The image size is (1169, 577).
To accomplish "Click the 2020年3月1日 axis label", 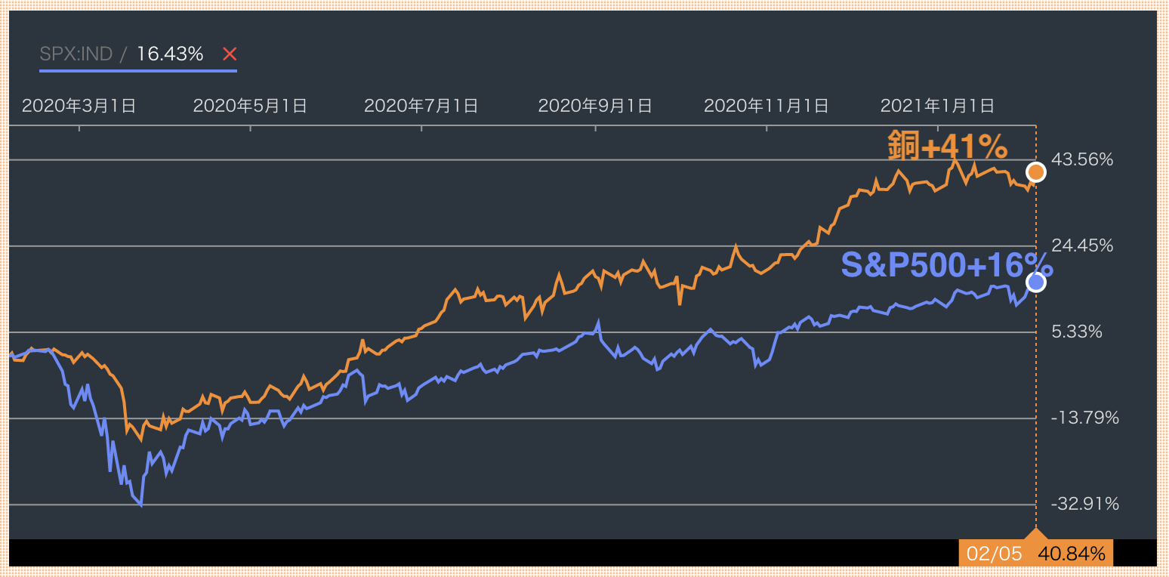I will 79,106.
